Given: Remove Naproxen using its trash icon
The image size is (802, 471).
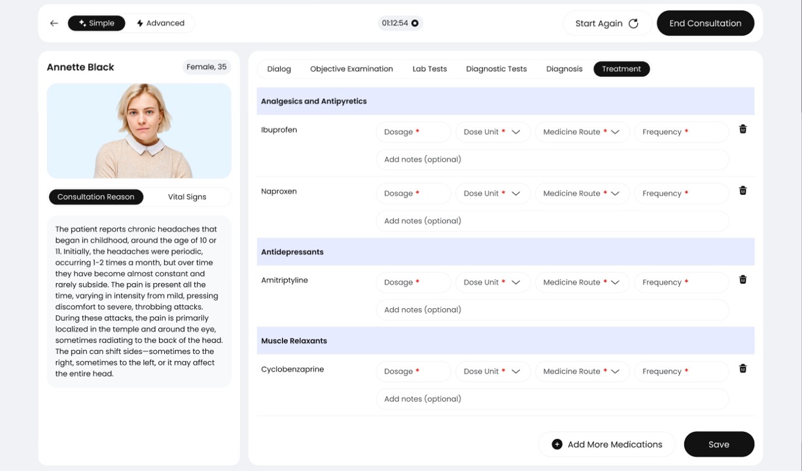Looking at the screenshot, I should tap(742, 191).
